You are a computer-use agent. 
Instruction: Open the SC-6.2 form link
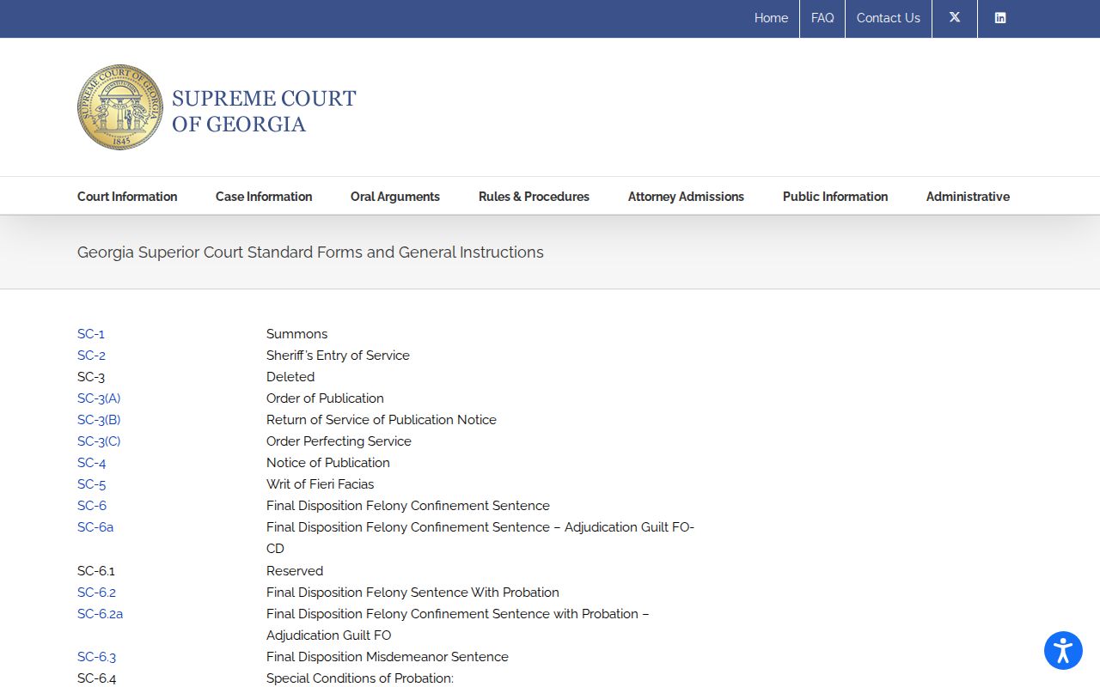[96, 593]
